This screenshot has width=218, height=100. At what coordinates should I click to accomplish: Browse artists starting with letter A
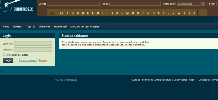coord(68,13)
